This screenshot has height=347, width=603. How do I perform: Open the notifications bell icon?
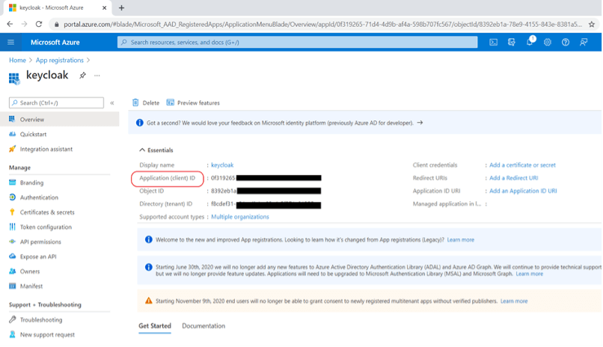[x=530, y=41]
